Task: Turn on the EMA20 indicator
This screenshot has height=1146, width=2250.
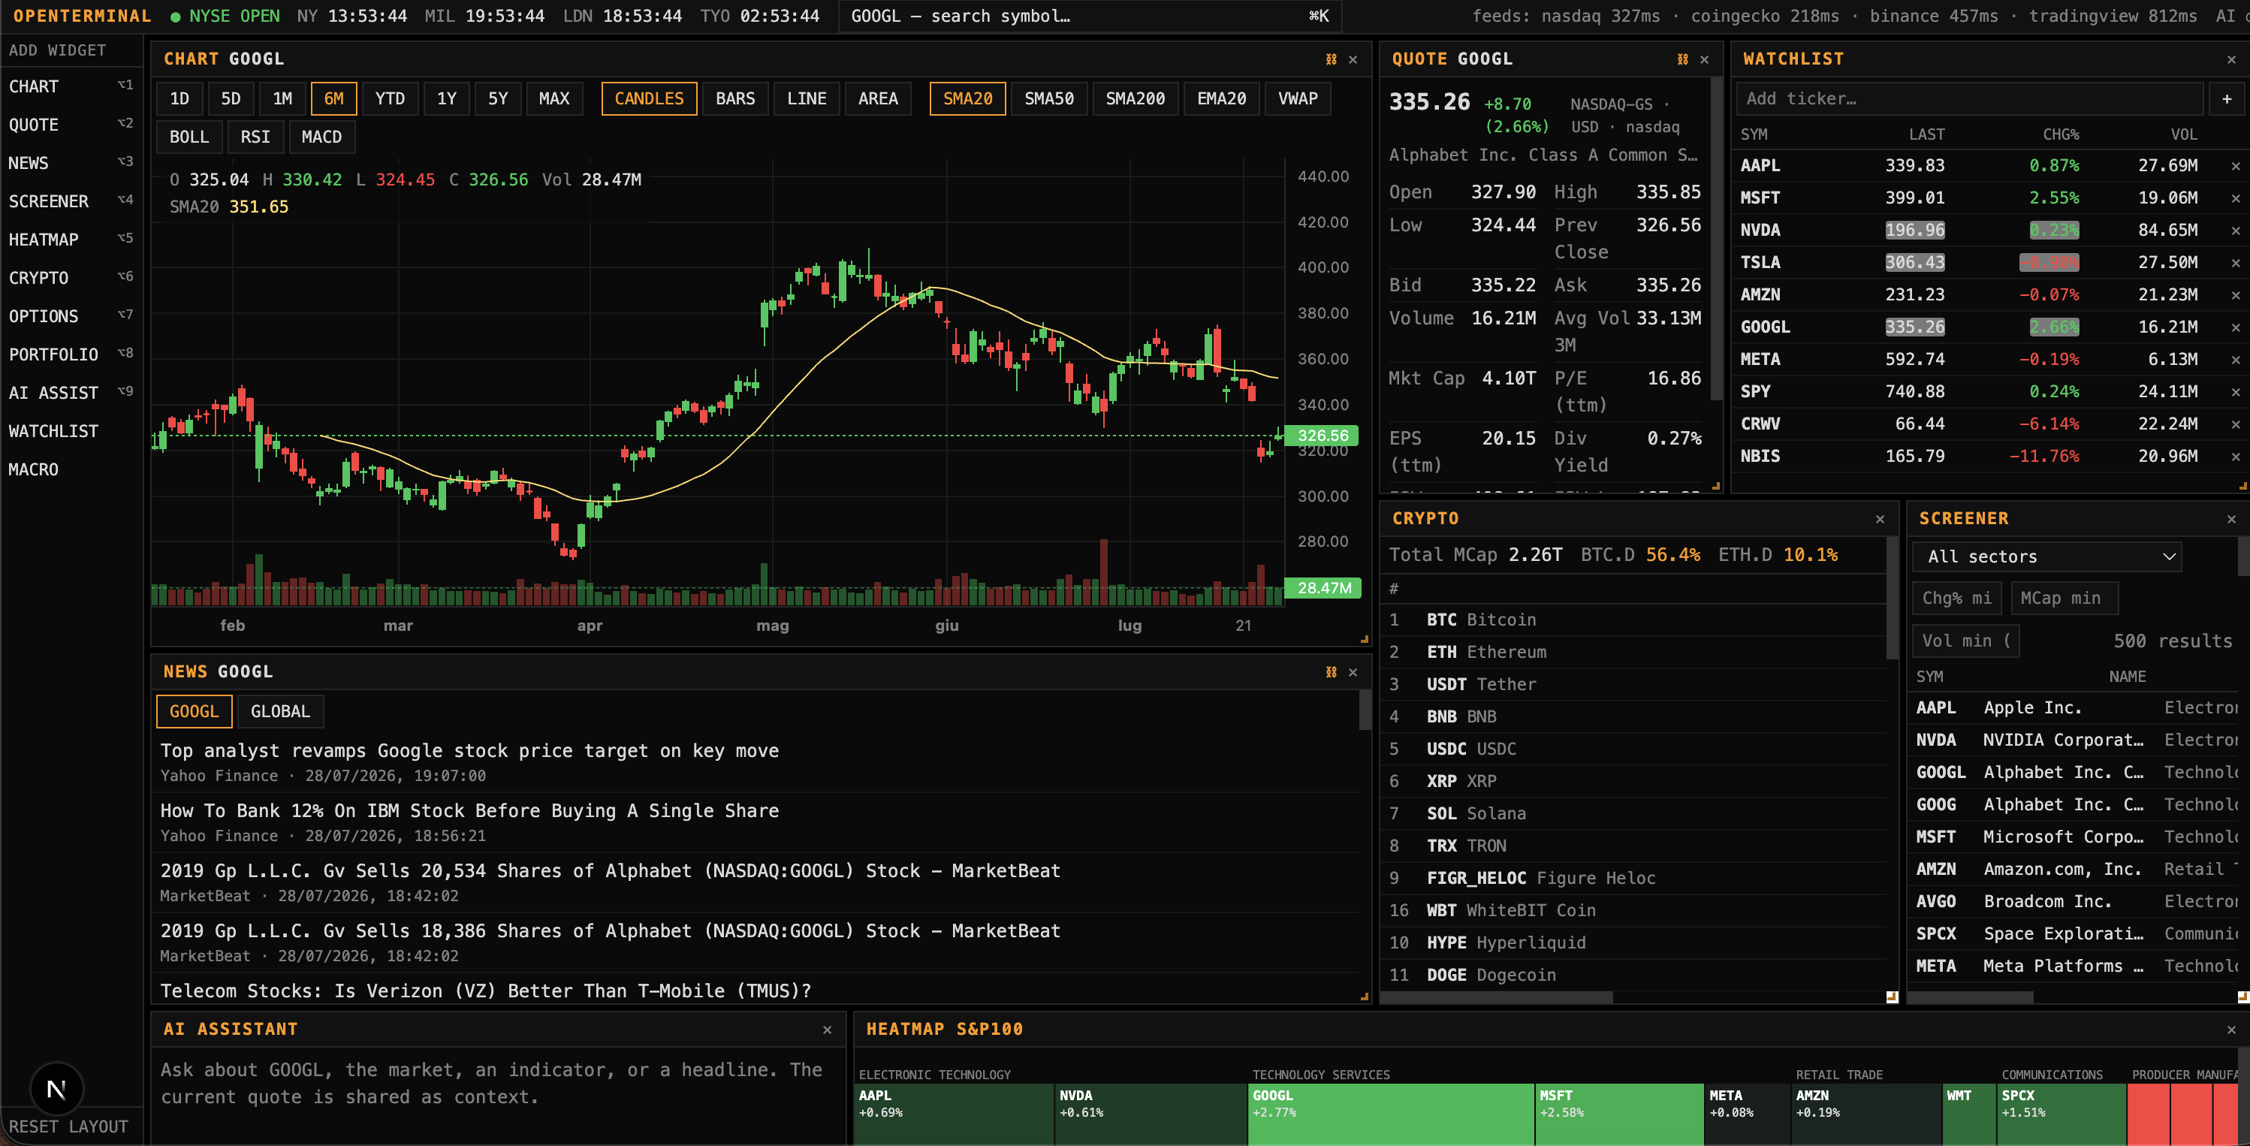Action: tap(1221, 98)
